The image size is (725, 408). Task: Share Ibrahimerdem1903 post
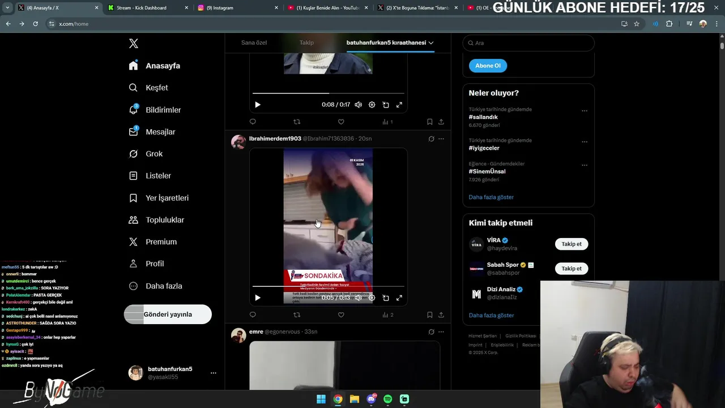[441, 314]
